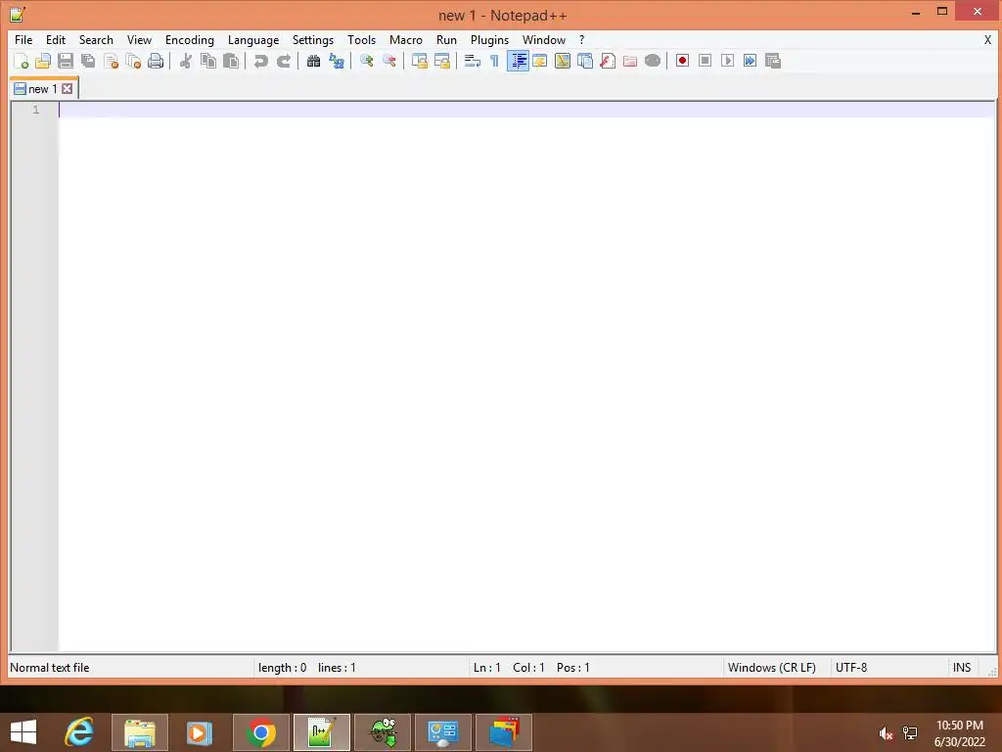Show the Document List panel icon
Image resolution: width=1002 pixels, height=752 pixels.
(x=585, y=61)
